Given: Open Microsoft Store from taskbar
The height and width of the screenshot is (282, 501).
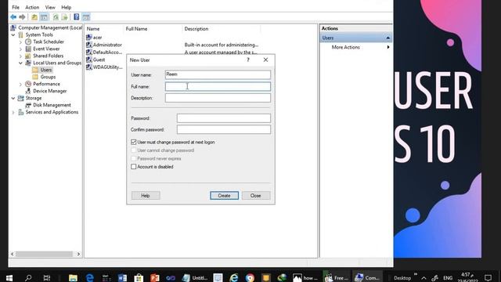Looking at the screenshot, I should coord(139,277).
